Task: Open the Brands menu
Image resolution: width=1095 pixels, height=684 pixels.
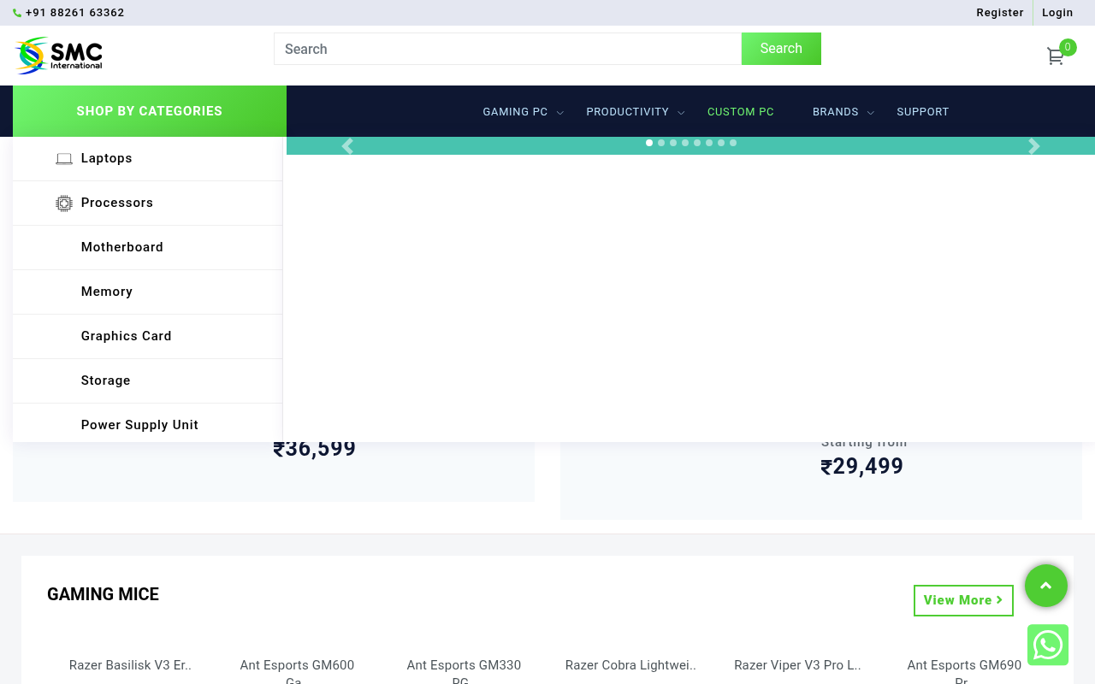Action: click(836, 112)
